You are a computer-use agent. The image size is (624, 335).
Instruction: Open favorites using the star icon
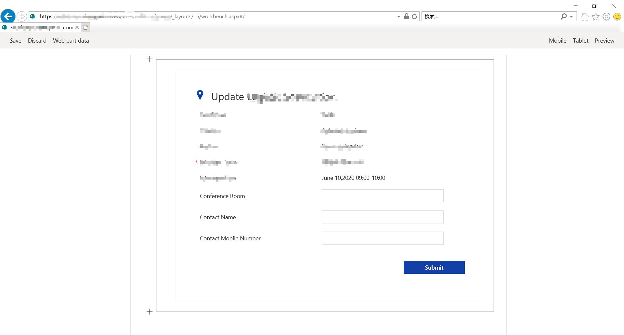(x=596, y=16)
